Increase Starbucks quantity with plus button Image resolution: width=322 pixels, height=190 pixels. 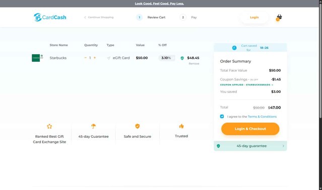95,58
